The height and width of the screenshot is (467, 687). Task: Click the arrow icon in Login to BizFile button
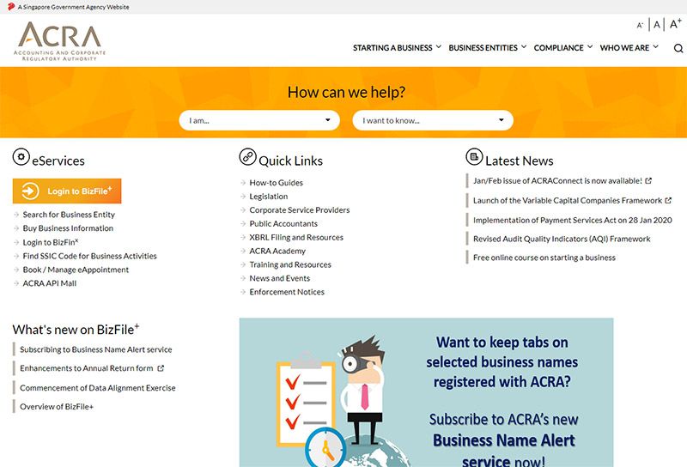(30, 191)
